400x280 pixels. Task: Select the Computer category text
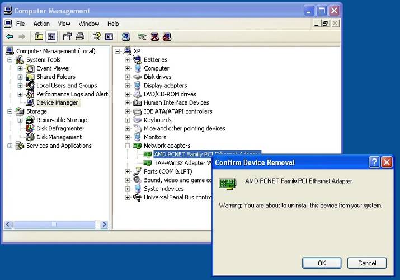click(x=157, y=68)
